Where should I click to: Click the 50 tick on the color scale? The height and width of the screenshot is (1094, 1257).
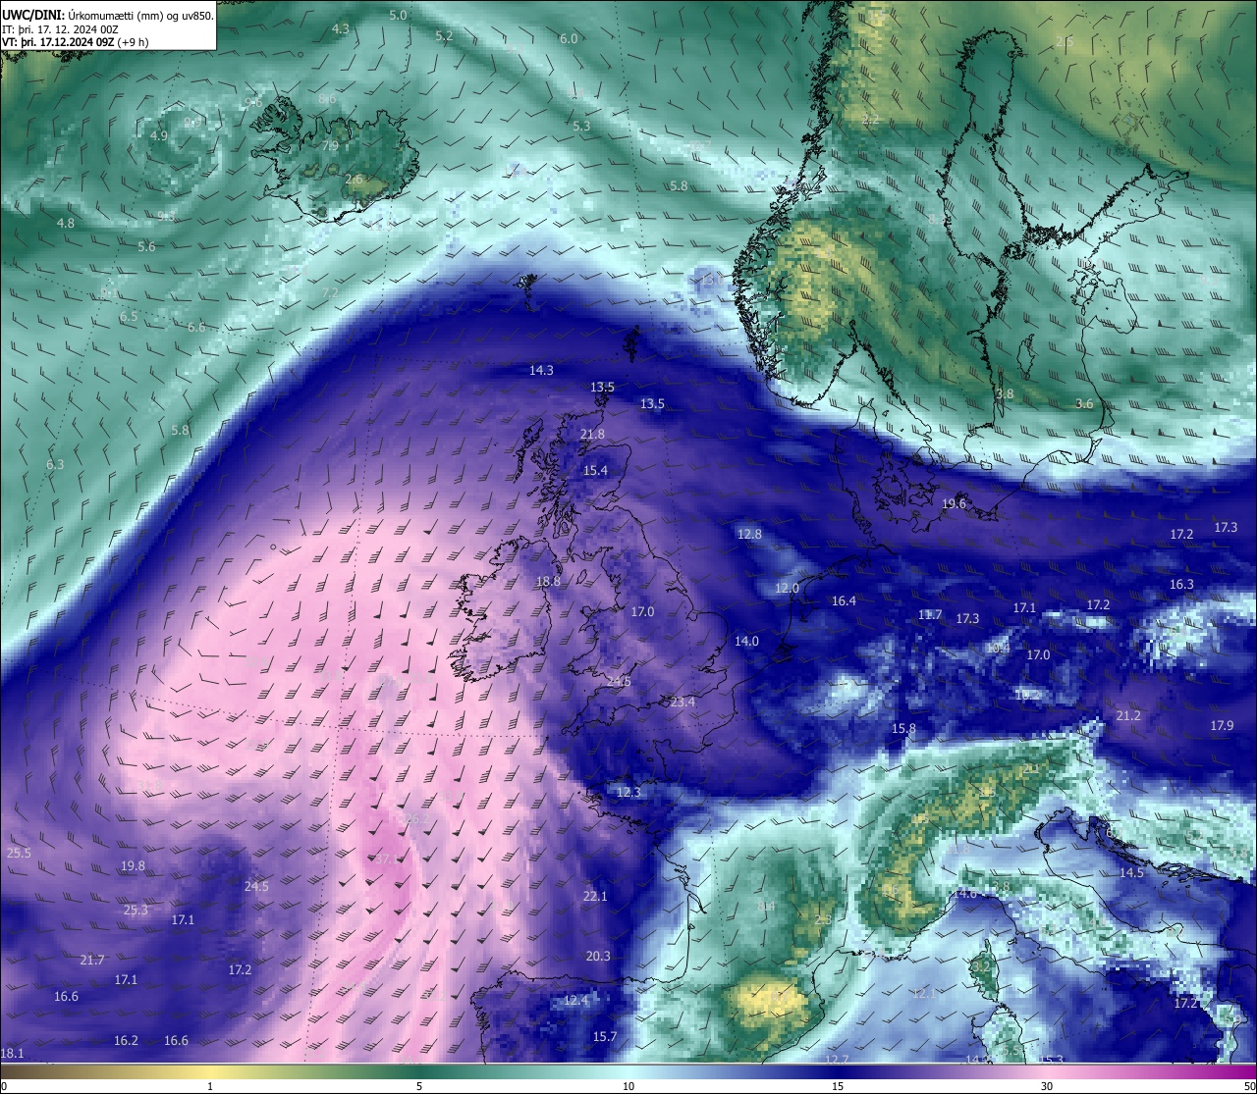point(1249,1086)
